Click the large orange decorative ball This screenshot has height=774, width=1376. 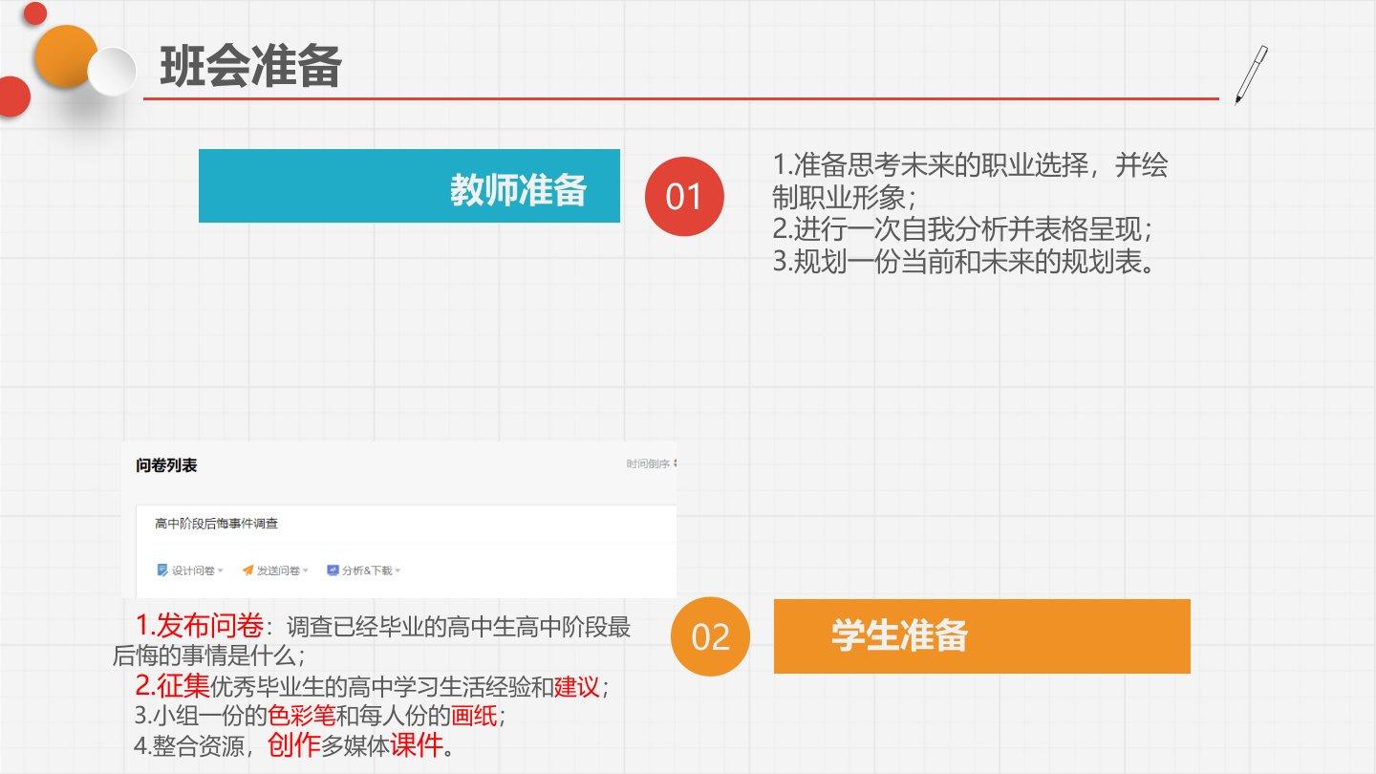point(66,57)
